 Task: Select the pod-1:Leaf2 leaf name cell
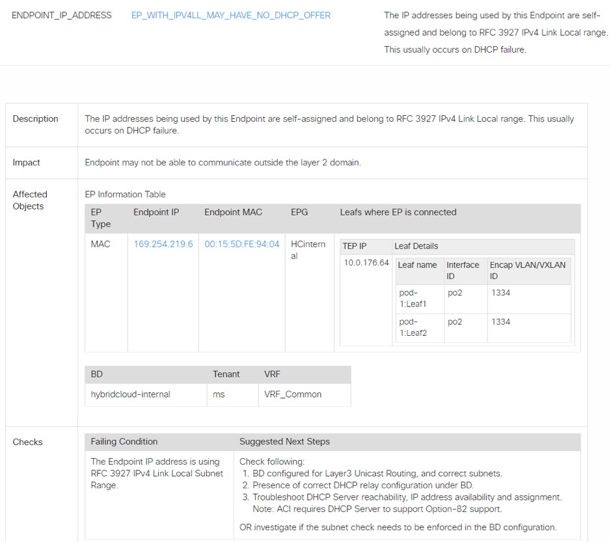coord(413,327)
